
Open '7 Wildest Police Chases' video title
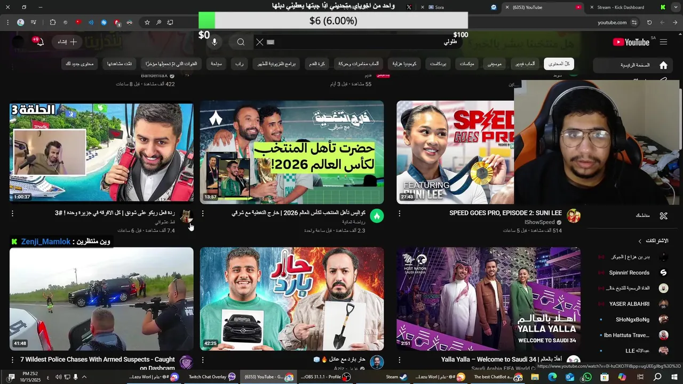point(98,364)
